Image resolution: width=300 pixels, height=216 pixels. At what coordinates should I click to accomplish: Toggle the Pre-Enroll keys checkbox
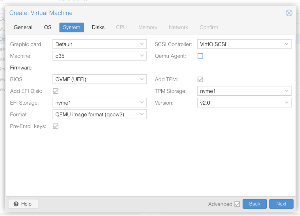click(x=55, y=126)
